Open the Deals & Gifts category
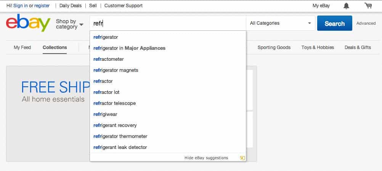The height and width of the screenshot is (171, 382). tap(358, 47)
